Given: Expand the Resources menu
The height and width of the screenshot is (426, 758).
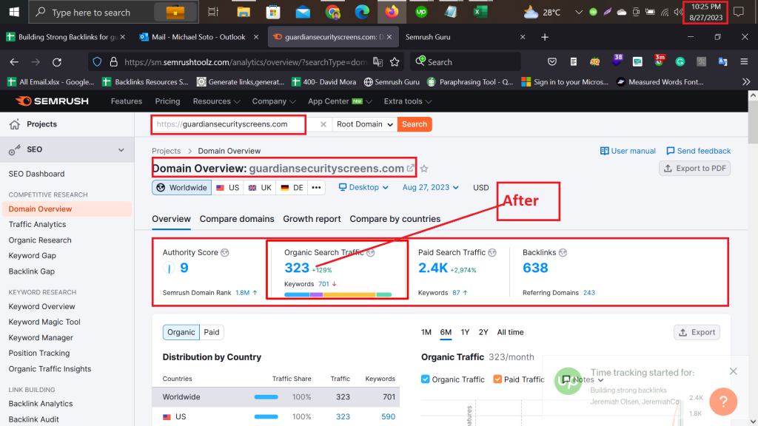Looking at the screenshot, I should pos(217,101).
